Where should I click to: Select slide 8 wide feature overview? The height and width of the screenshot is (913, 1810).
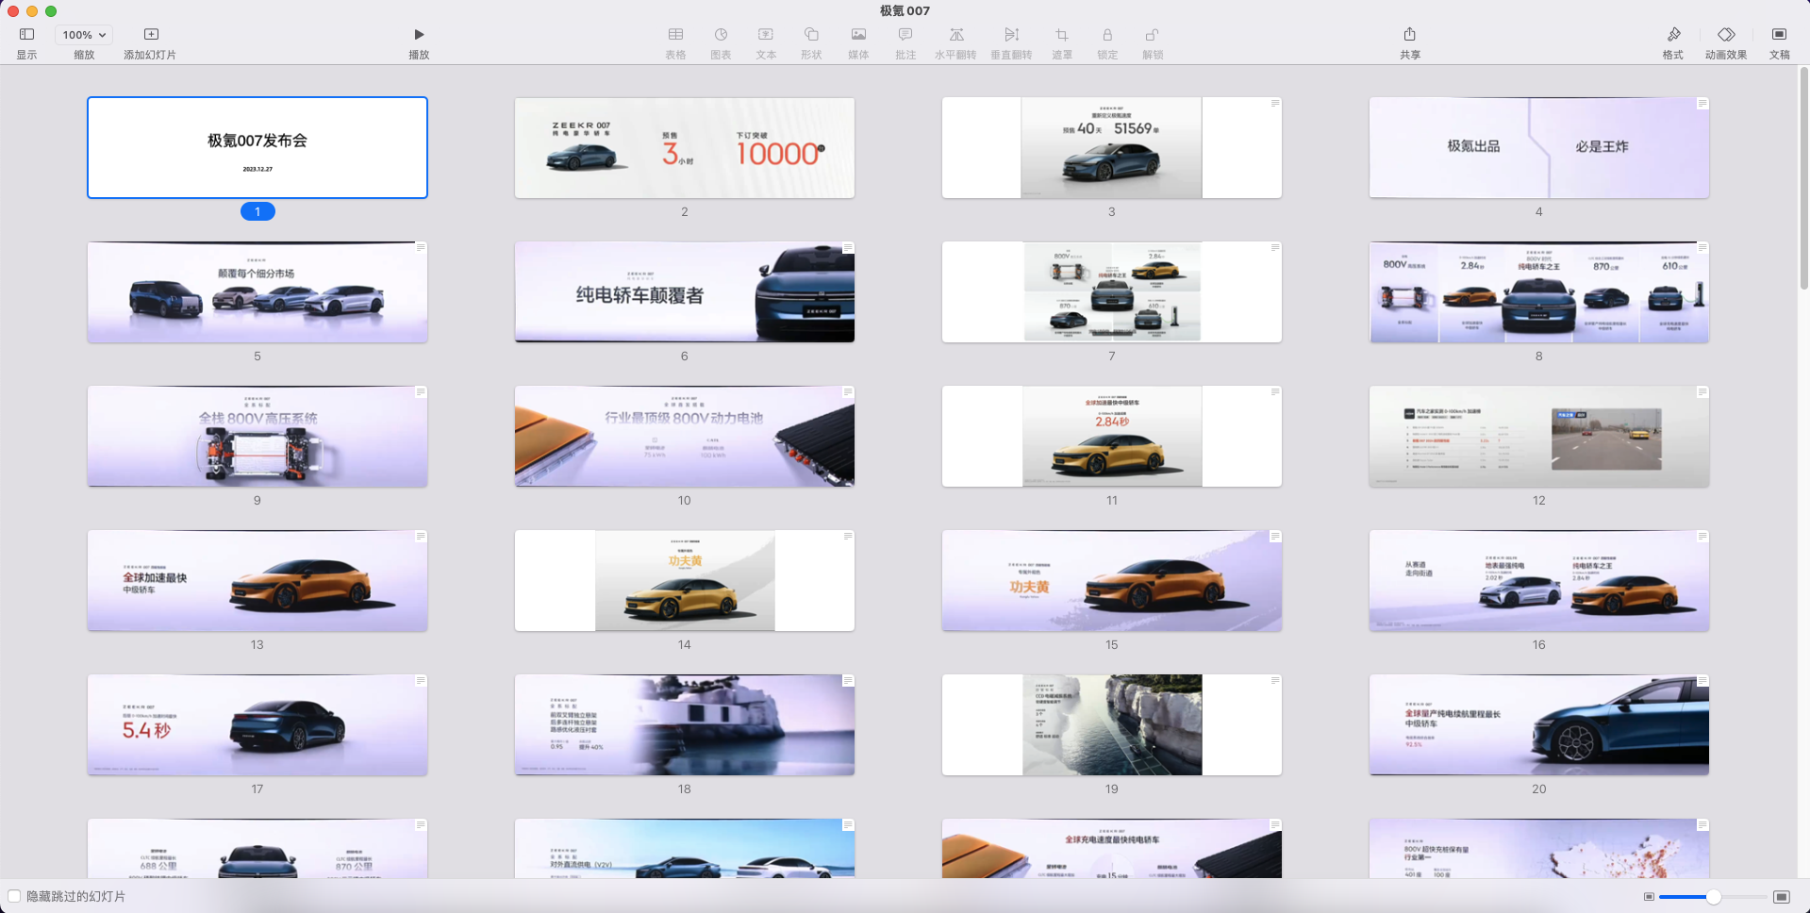[x=1539, y=291]
